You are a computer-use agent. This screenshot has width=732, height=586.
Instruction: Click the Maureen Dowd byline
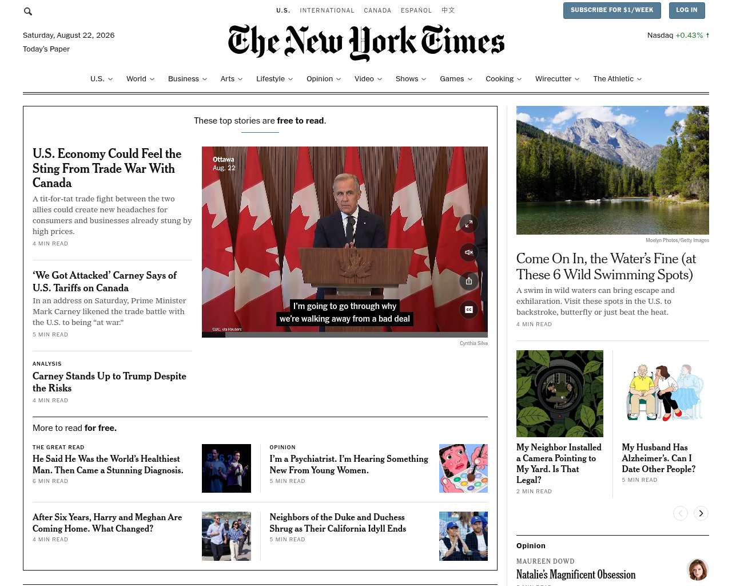tap(546, 561)
